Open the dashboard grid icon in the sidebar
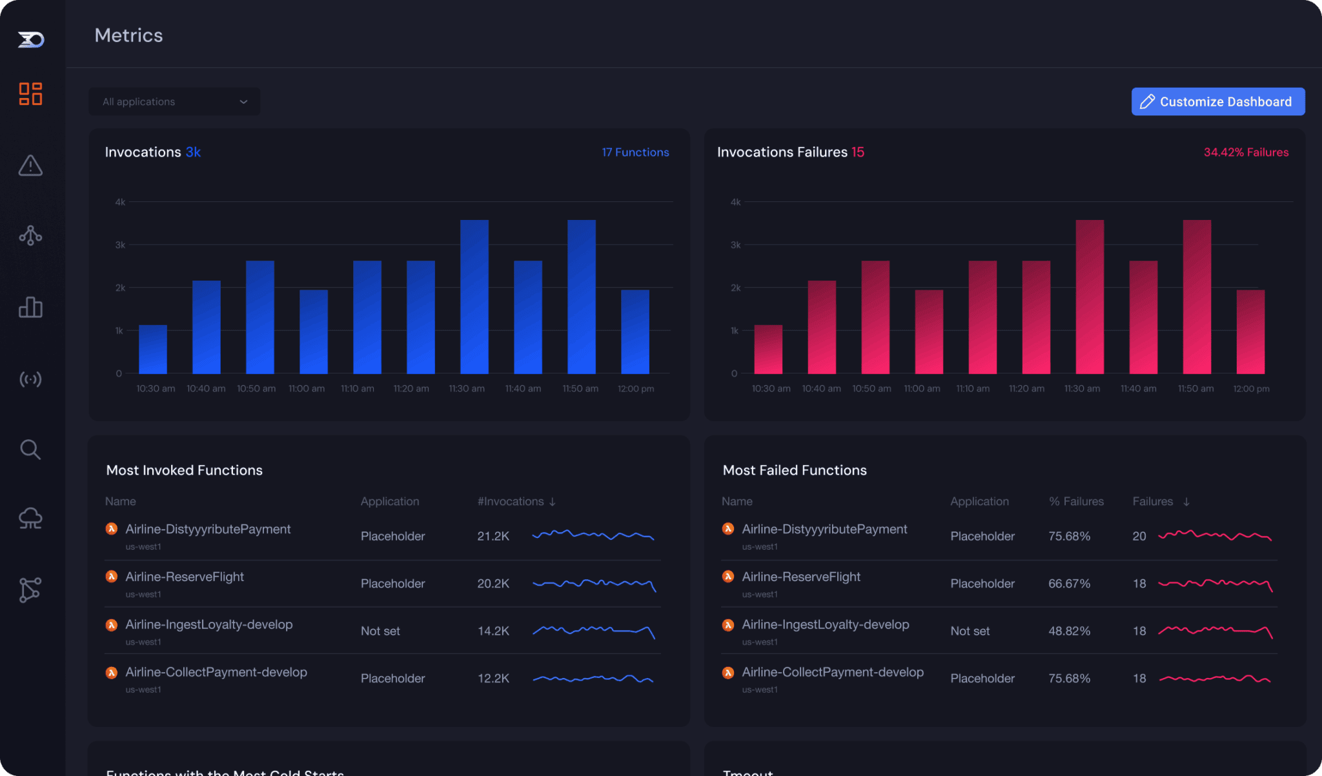The image size is (1322, 776). point(30,94)
